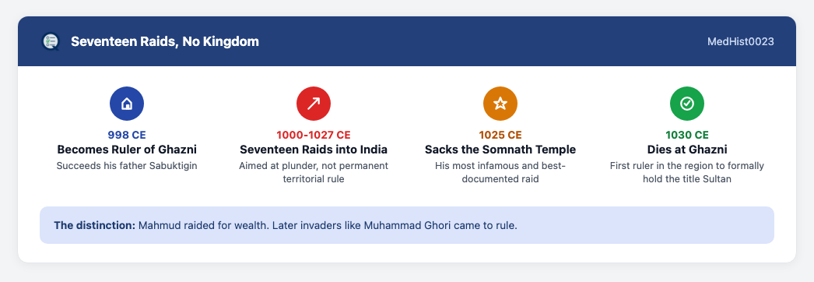Click Succeeds his father Sabuktigin text
The height and width of the screenshot is (282, 814).
pyautogui.click(x=127, y=166)
